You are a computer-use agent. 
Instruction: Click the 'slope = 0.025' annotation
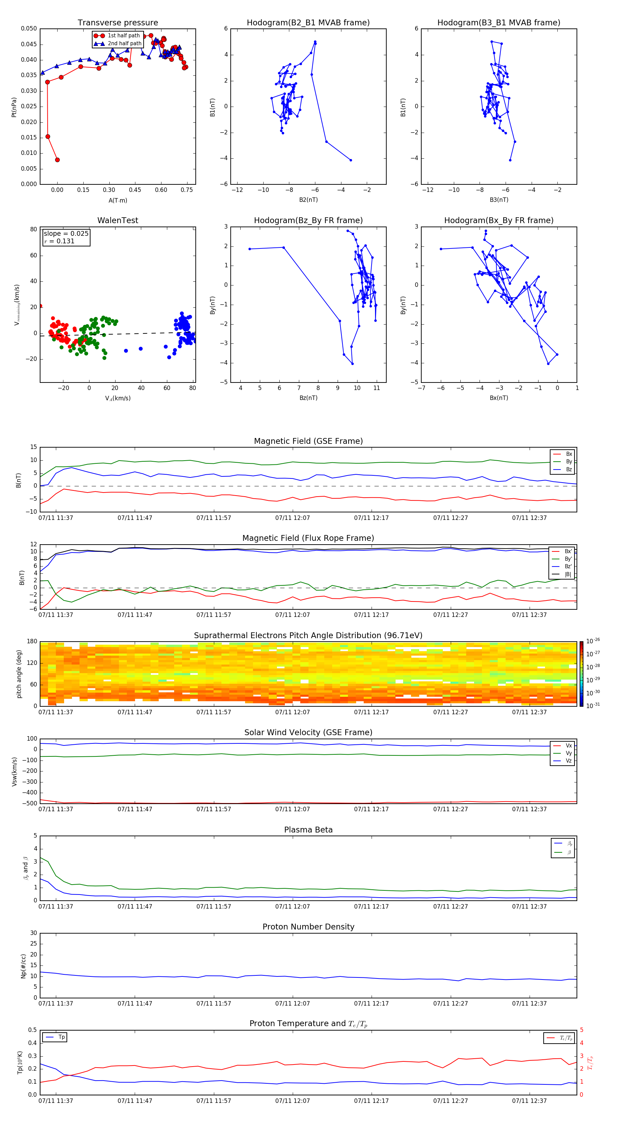tap(66, 234)
